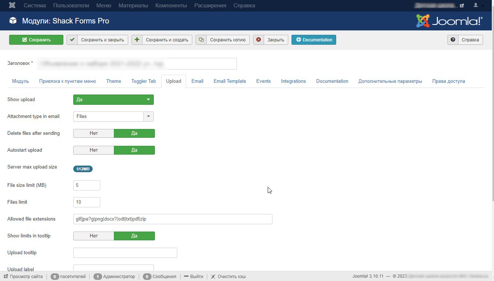Click the Upload tooltip input field

point(125,253)
